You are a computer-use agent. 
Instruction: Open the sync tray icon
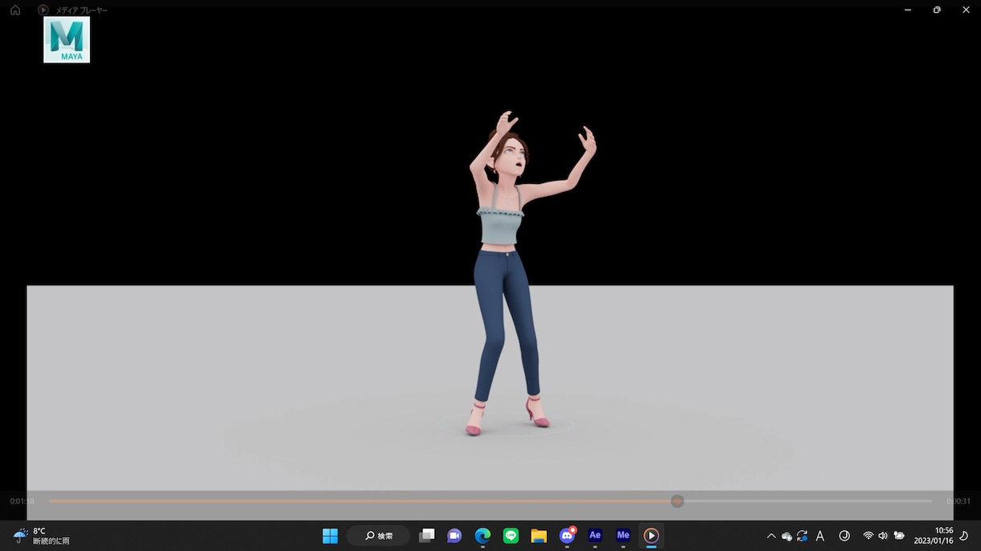[802, 536]
